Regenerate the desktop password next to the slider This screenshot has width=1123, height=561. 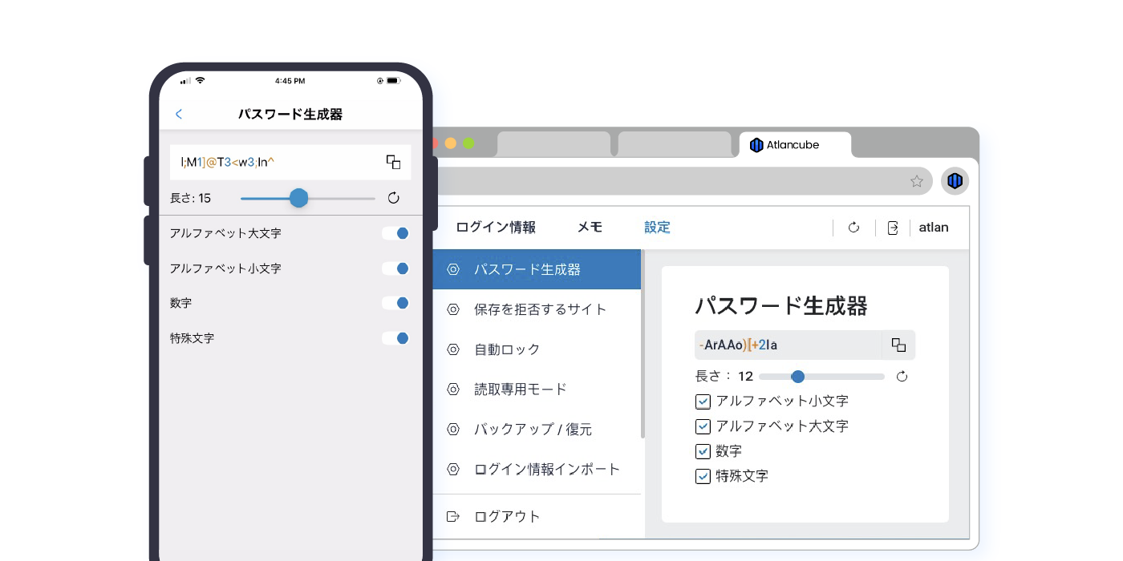[x=902, y=377]
